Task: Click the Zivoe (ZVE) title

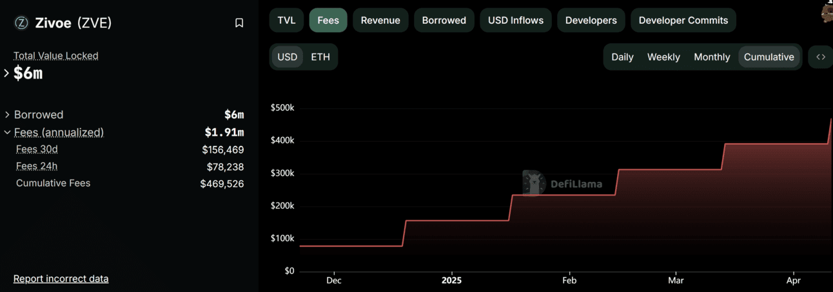Action: point(73,23)
